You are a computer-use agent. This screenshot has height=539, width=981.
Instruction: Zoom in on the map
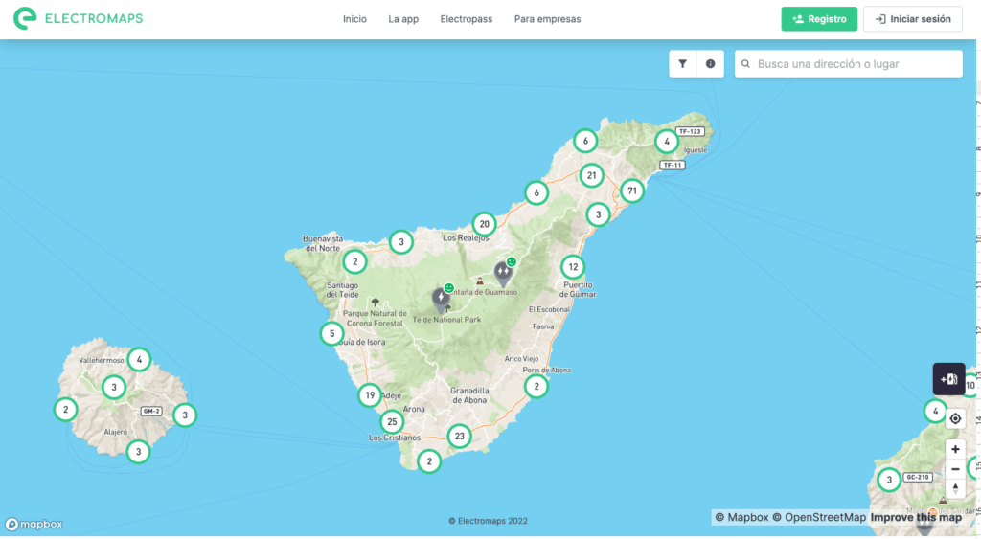click(955, 449)
